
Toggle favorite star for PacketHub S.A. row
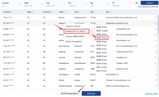click(155, 75)
